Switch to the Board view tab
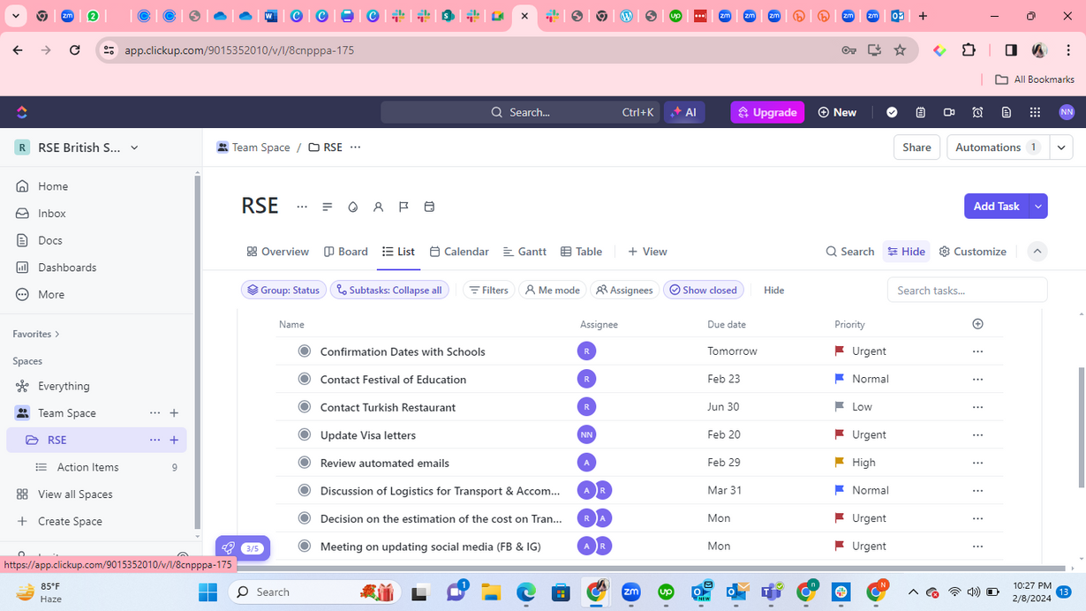This screenshot has height=611, width=1086. 345,252
